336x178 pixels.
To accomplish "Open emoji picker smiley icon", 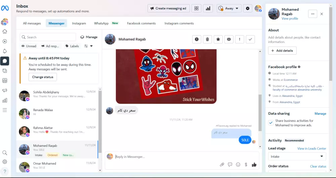I will [238, 165].
